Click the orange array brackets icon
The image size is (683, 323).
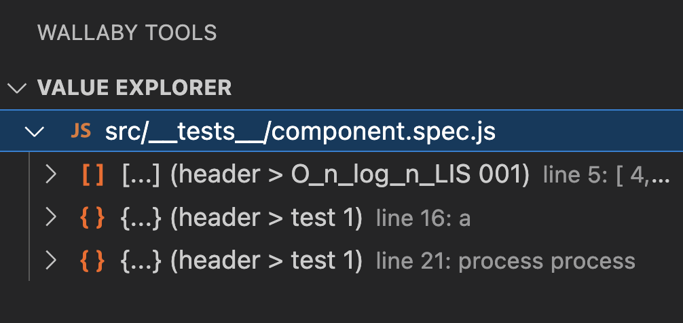[x=93, y=175]
